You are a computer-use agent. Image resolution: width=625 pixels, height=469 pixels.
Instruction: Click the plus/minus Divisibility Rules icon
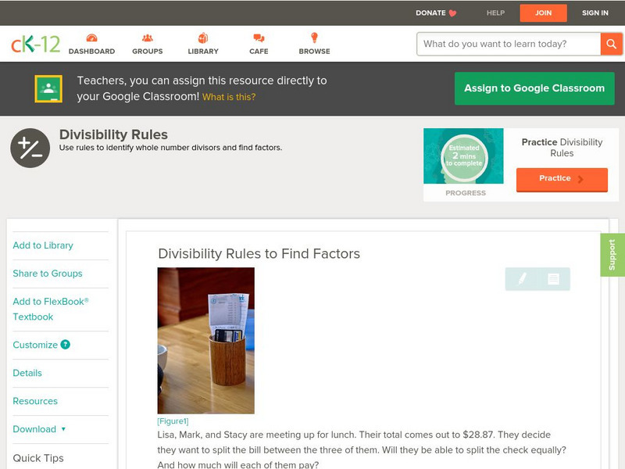30,148
